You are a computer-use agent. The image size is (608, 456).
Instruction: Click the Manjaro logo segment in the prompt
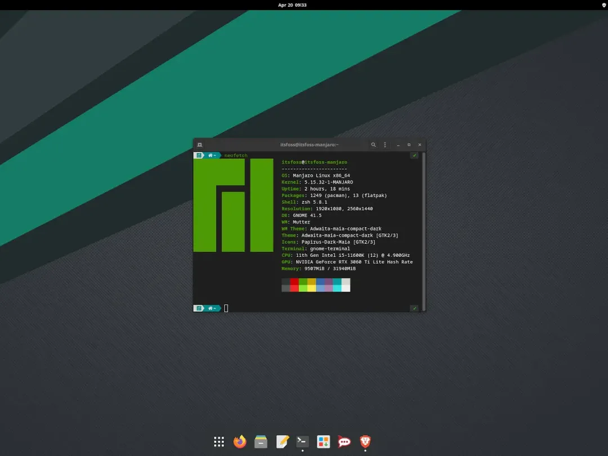199,155
